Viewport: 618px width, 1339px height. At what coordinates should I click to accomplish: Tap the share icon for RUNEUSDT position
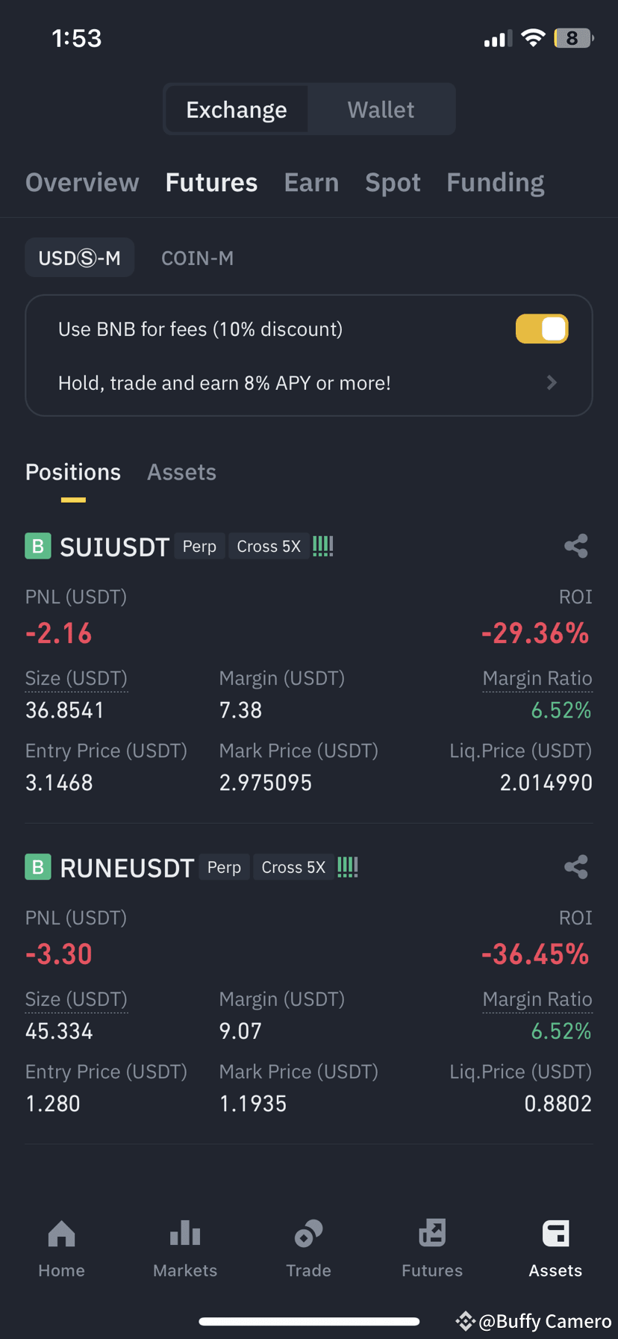[575, 867]
